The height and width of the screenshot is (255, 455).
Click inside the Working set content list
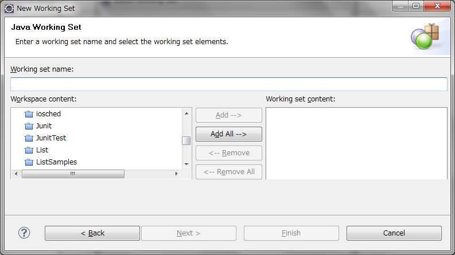point(356,143)
